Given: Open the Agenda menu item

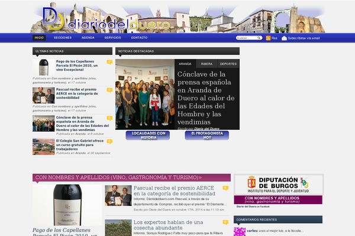Looking at the screenshot, I should [x=88, y=38].
